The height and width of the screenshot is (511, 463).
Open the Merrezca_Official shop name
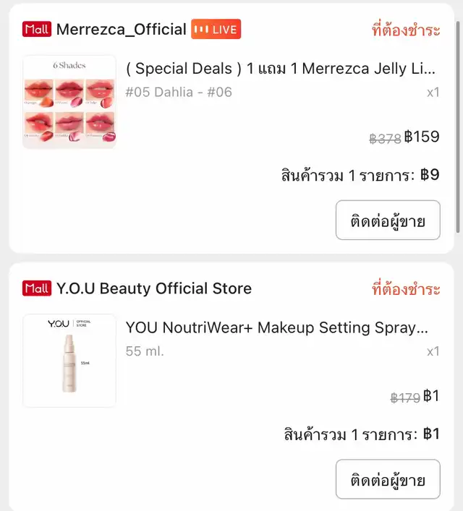click(121, 30)
